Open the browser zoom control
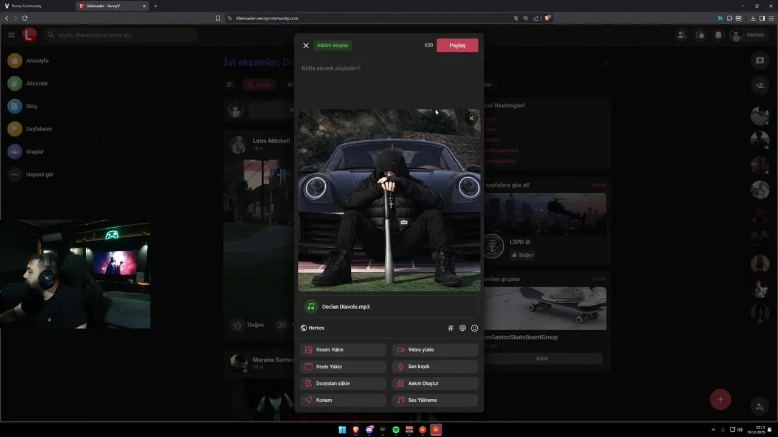 pyautogui.click(x=525, y=18)
